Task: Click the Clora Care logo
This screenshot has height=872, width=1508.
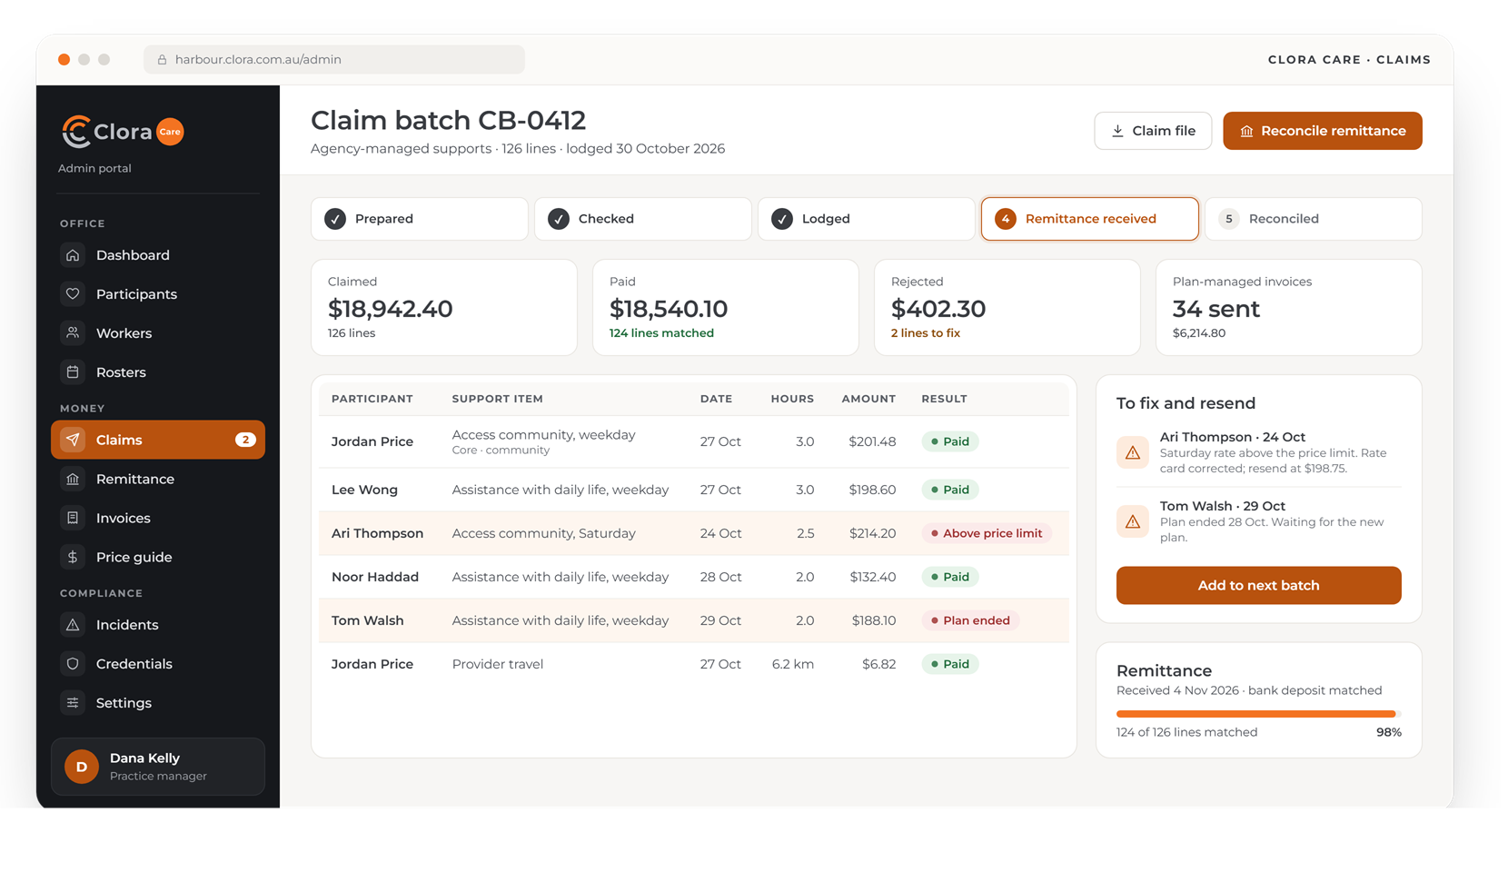Action: [x=123, y=132]
